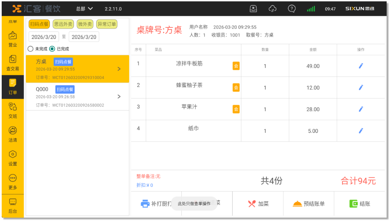Expand the 方桌 order with arrow
This screenshot has height=221, width=389.
point(119,69)
